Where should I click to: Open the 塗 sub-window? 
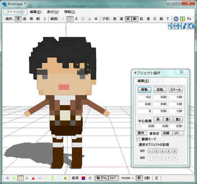point(148,19)
